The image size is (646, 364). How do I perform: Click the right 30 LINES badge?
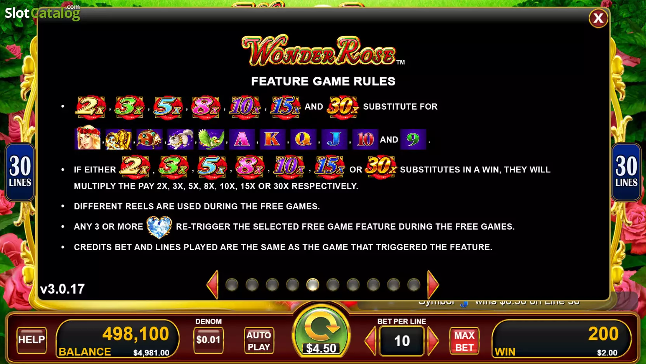click(x=626, y=172)
